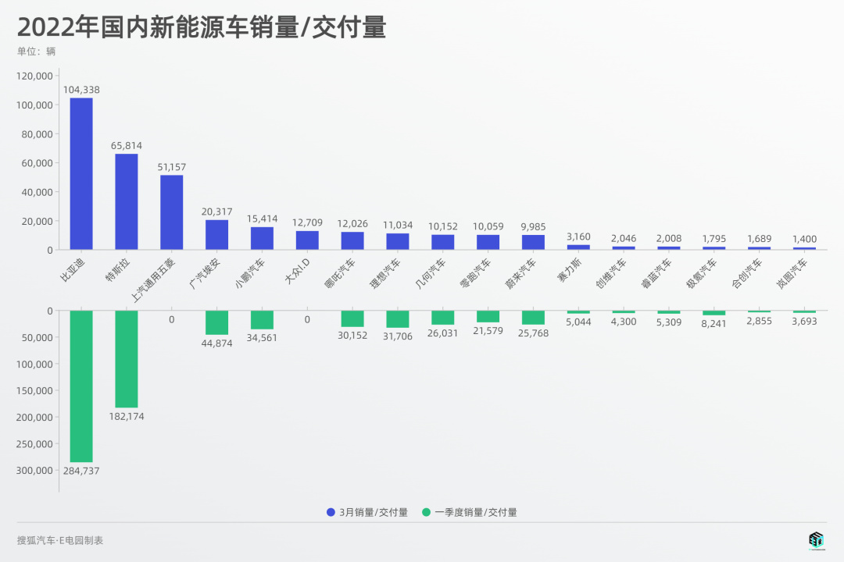Click the axis label 哪吒汽车
This screenshot has height=562, width=844.
(340, 274)
